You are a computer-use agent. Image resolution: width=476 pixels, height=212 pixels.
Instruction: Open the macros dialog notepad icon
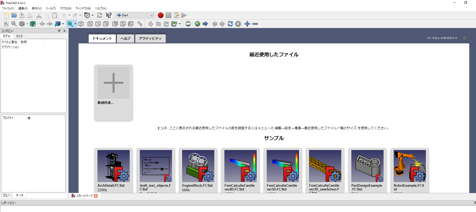[x=176, y=15]
